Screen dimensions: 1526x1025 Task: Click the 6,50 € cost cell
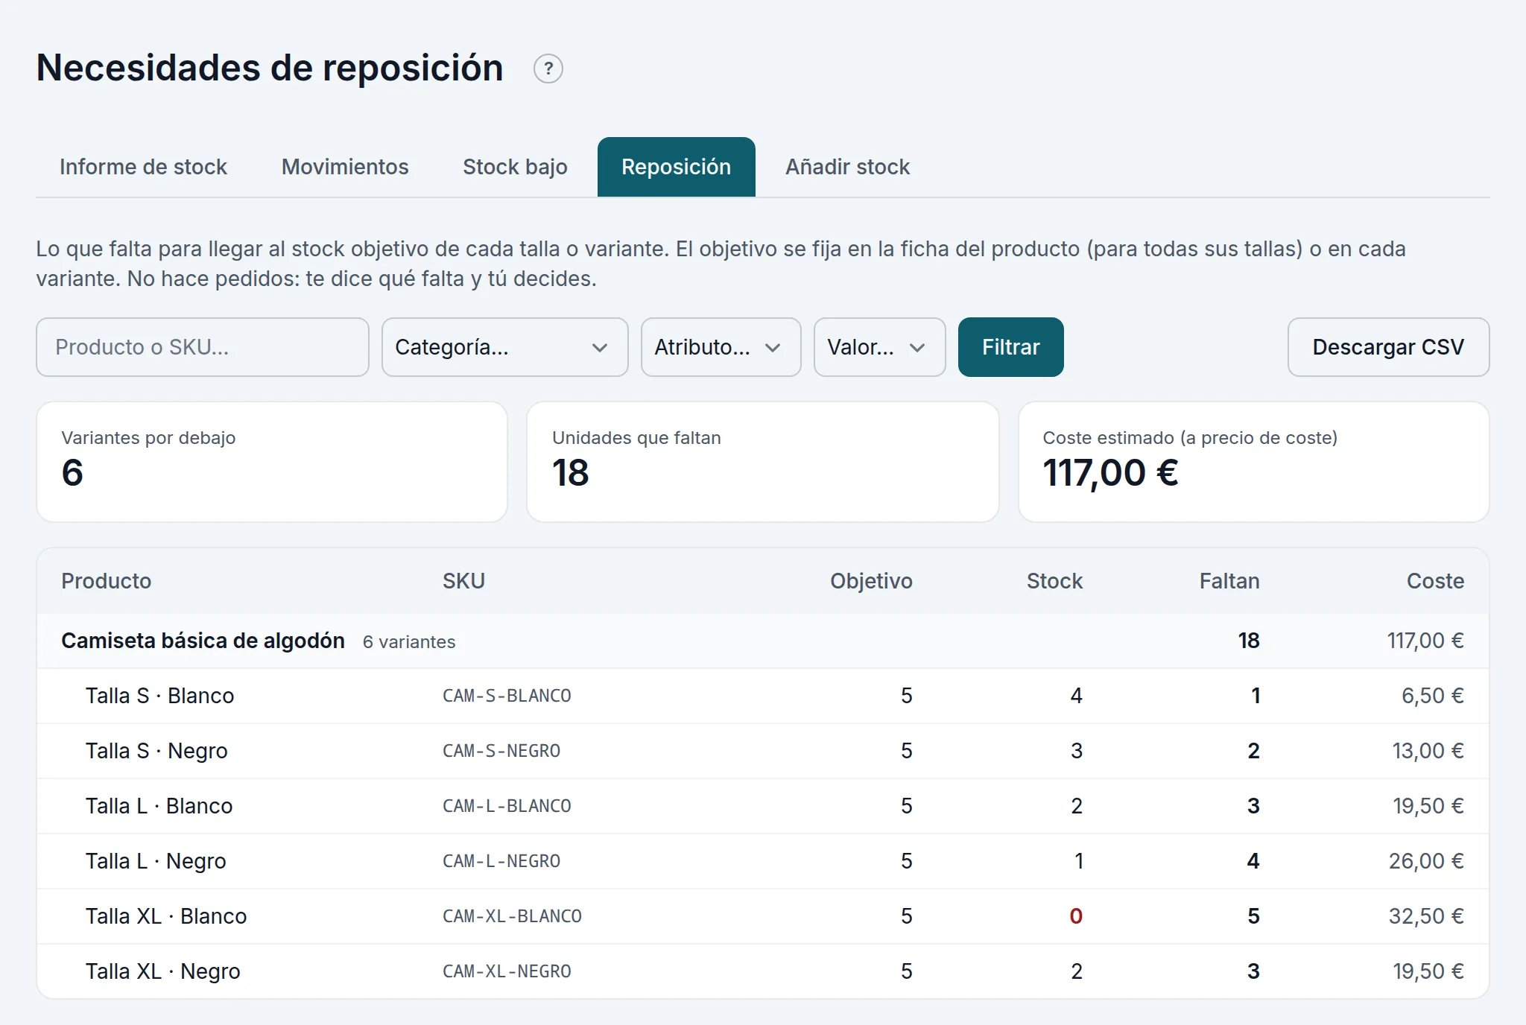pos(1433,696)
